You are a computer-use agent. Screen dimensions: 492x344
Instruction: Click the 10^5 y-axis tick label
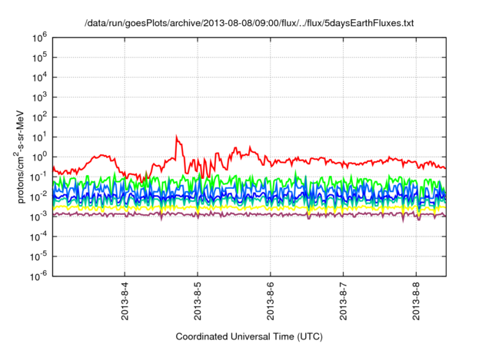point(39,58)
